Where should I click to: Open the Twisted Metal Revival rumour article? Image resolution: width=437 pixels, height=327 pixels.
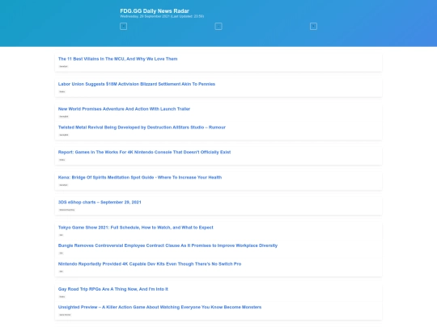(x=142, y=128)
